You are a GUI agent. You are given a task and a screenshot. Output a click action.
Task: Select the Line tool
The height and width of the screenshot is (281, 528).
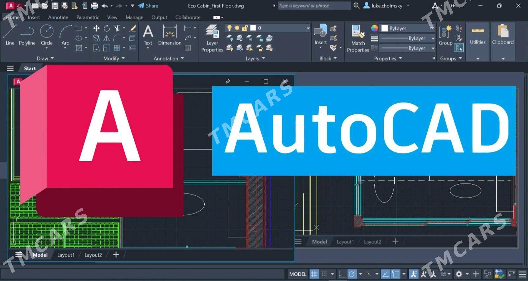click(10, 35)
